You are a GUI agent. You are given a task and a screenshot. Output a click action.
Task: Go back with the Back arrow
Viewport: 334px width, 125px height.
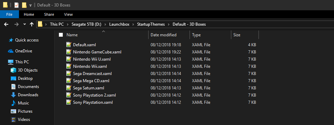[x=6, y=24]
